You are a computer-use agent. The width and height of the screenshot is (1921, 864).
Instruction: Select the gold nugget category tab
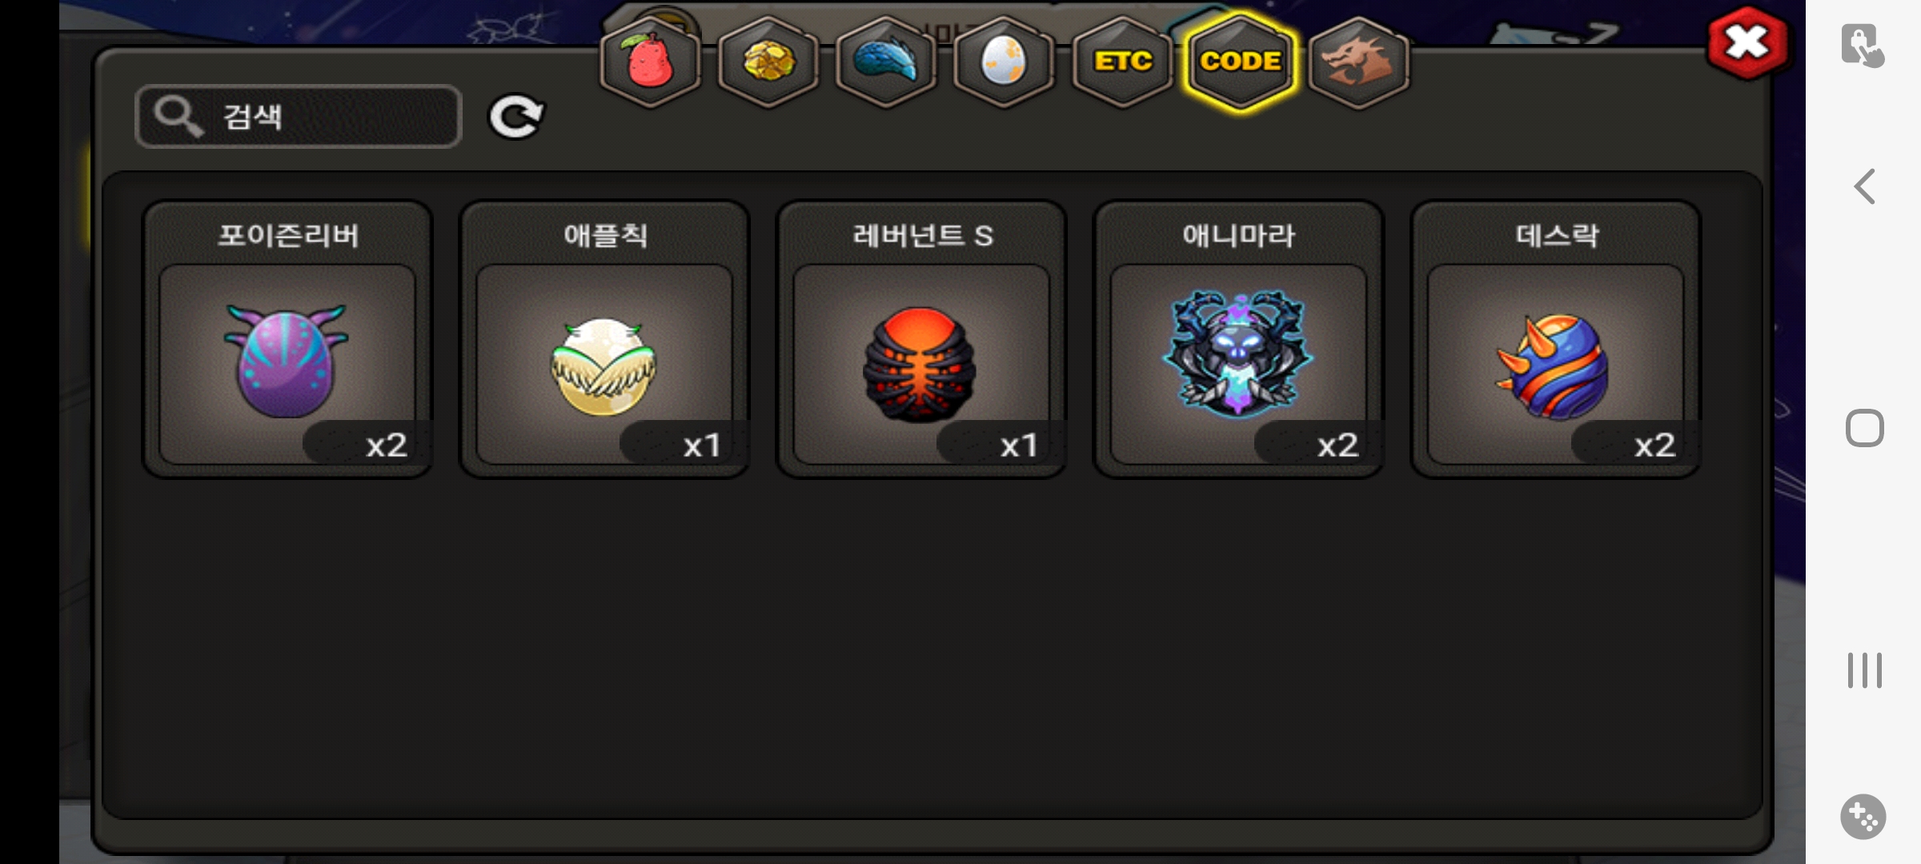pos(768,62)
